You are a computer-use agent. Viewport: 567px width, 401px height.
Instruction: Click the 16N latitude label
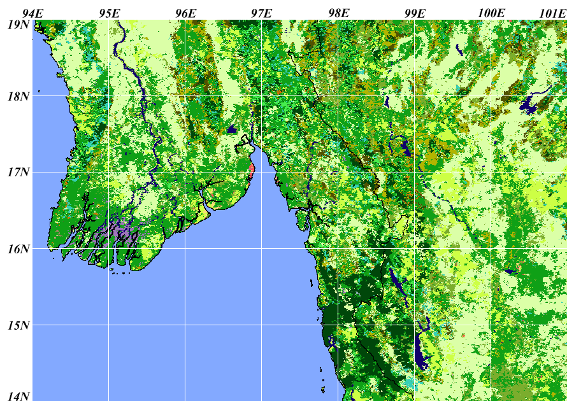coord(18,249)
